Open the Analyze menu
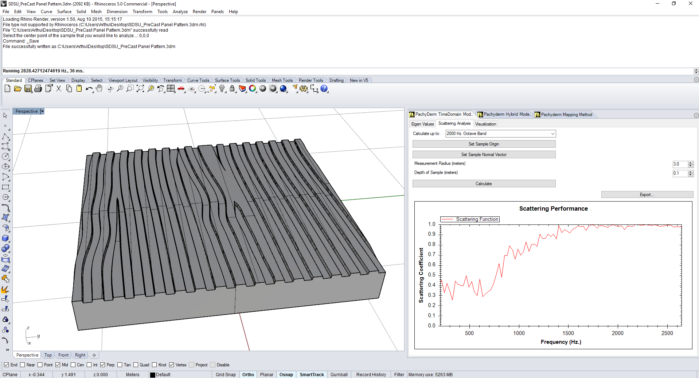Image resolution: width=699 pixels, height=378 pixels. [180, 12]
